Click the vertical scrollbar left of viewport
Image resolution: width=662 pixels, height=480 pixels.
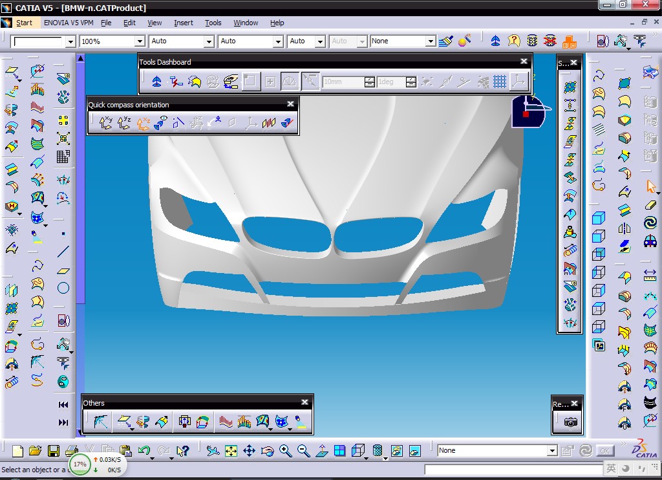coord(81,245)
